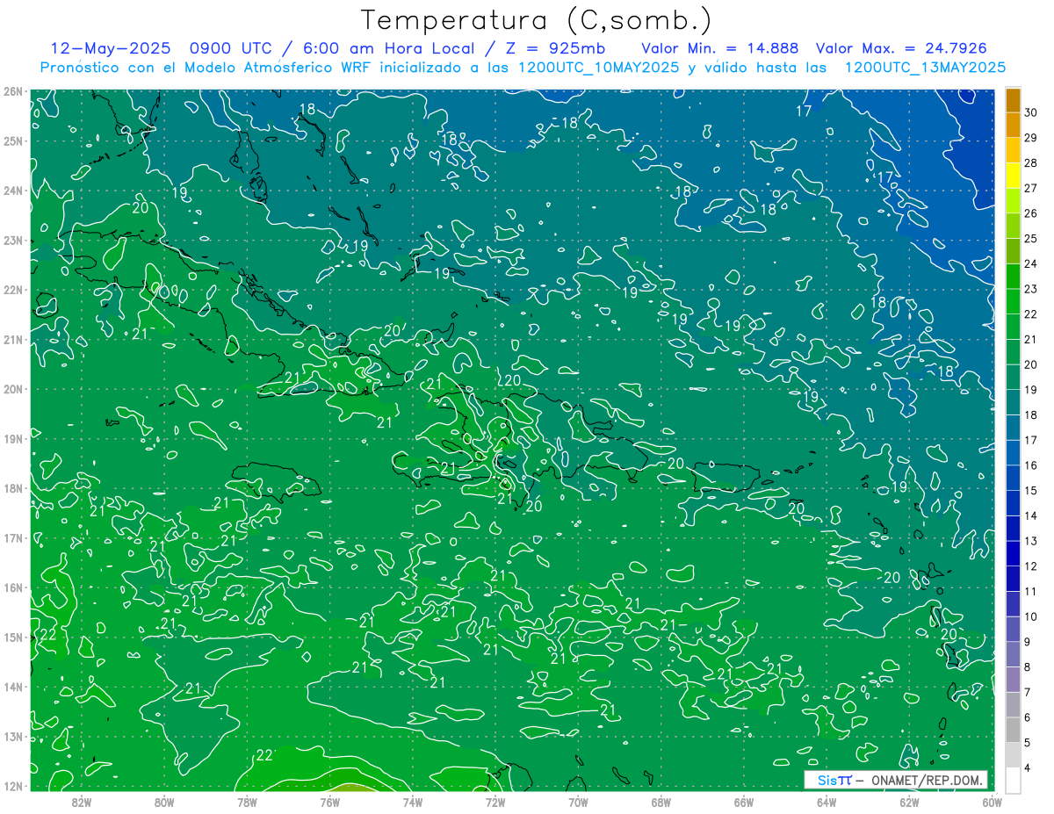Screen dimensions: 1054x814
Task: Click the '15N' latitude axis label
Action: coord(12,637)
